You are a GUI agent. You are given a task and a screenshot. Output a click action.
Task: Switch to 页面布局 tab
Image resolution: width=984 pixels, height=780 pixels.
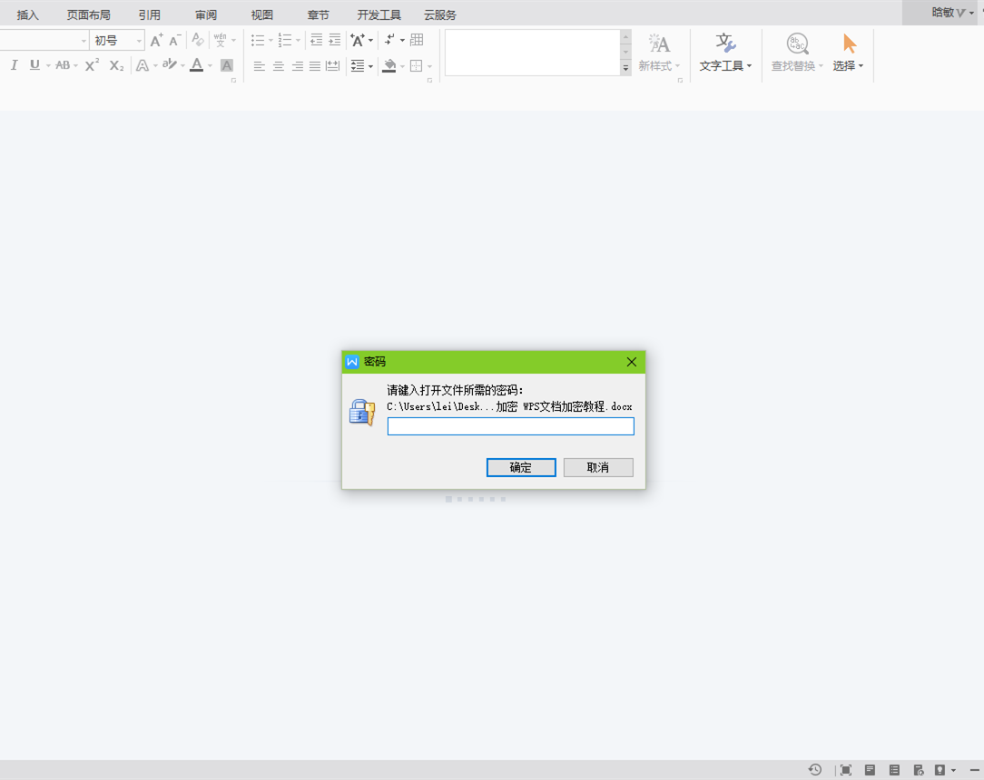88,15
